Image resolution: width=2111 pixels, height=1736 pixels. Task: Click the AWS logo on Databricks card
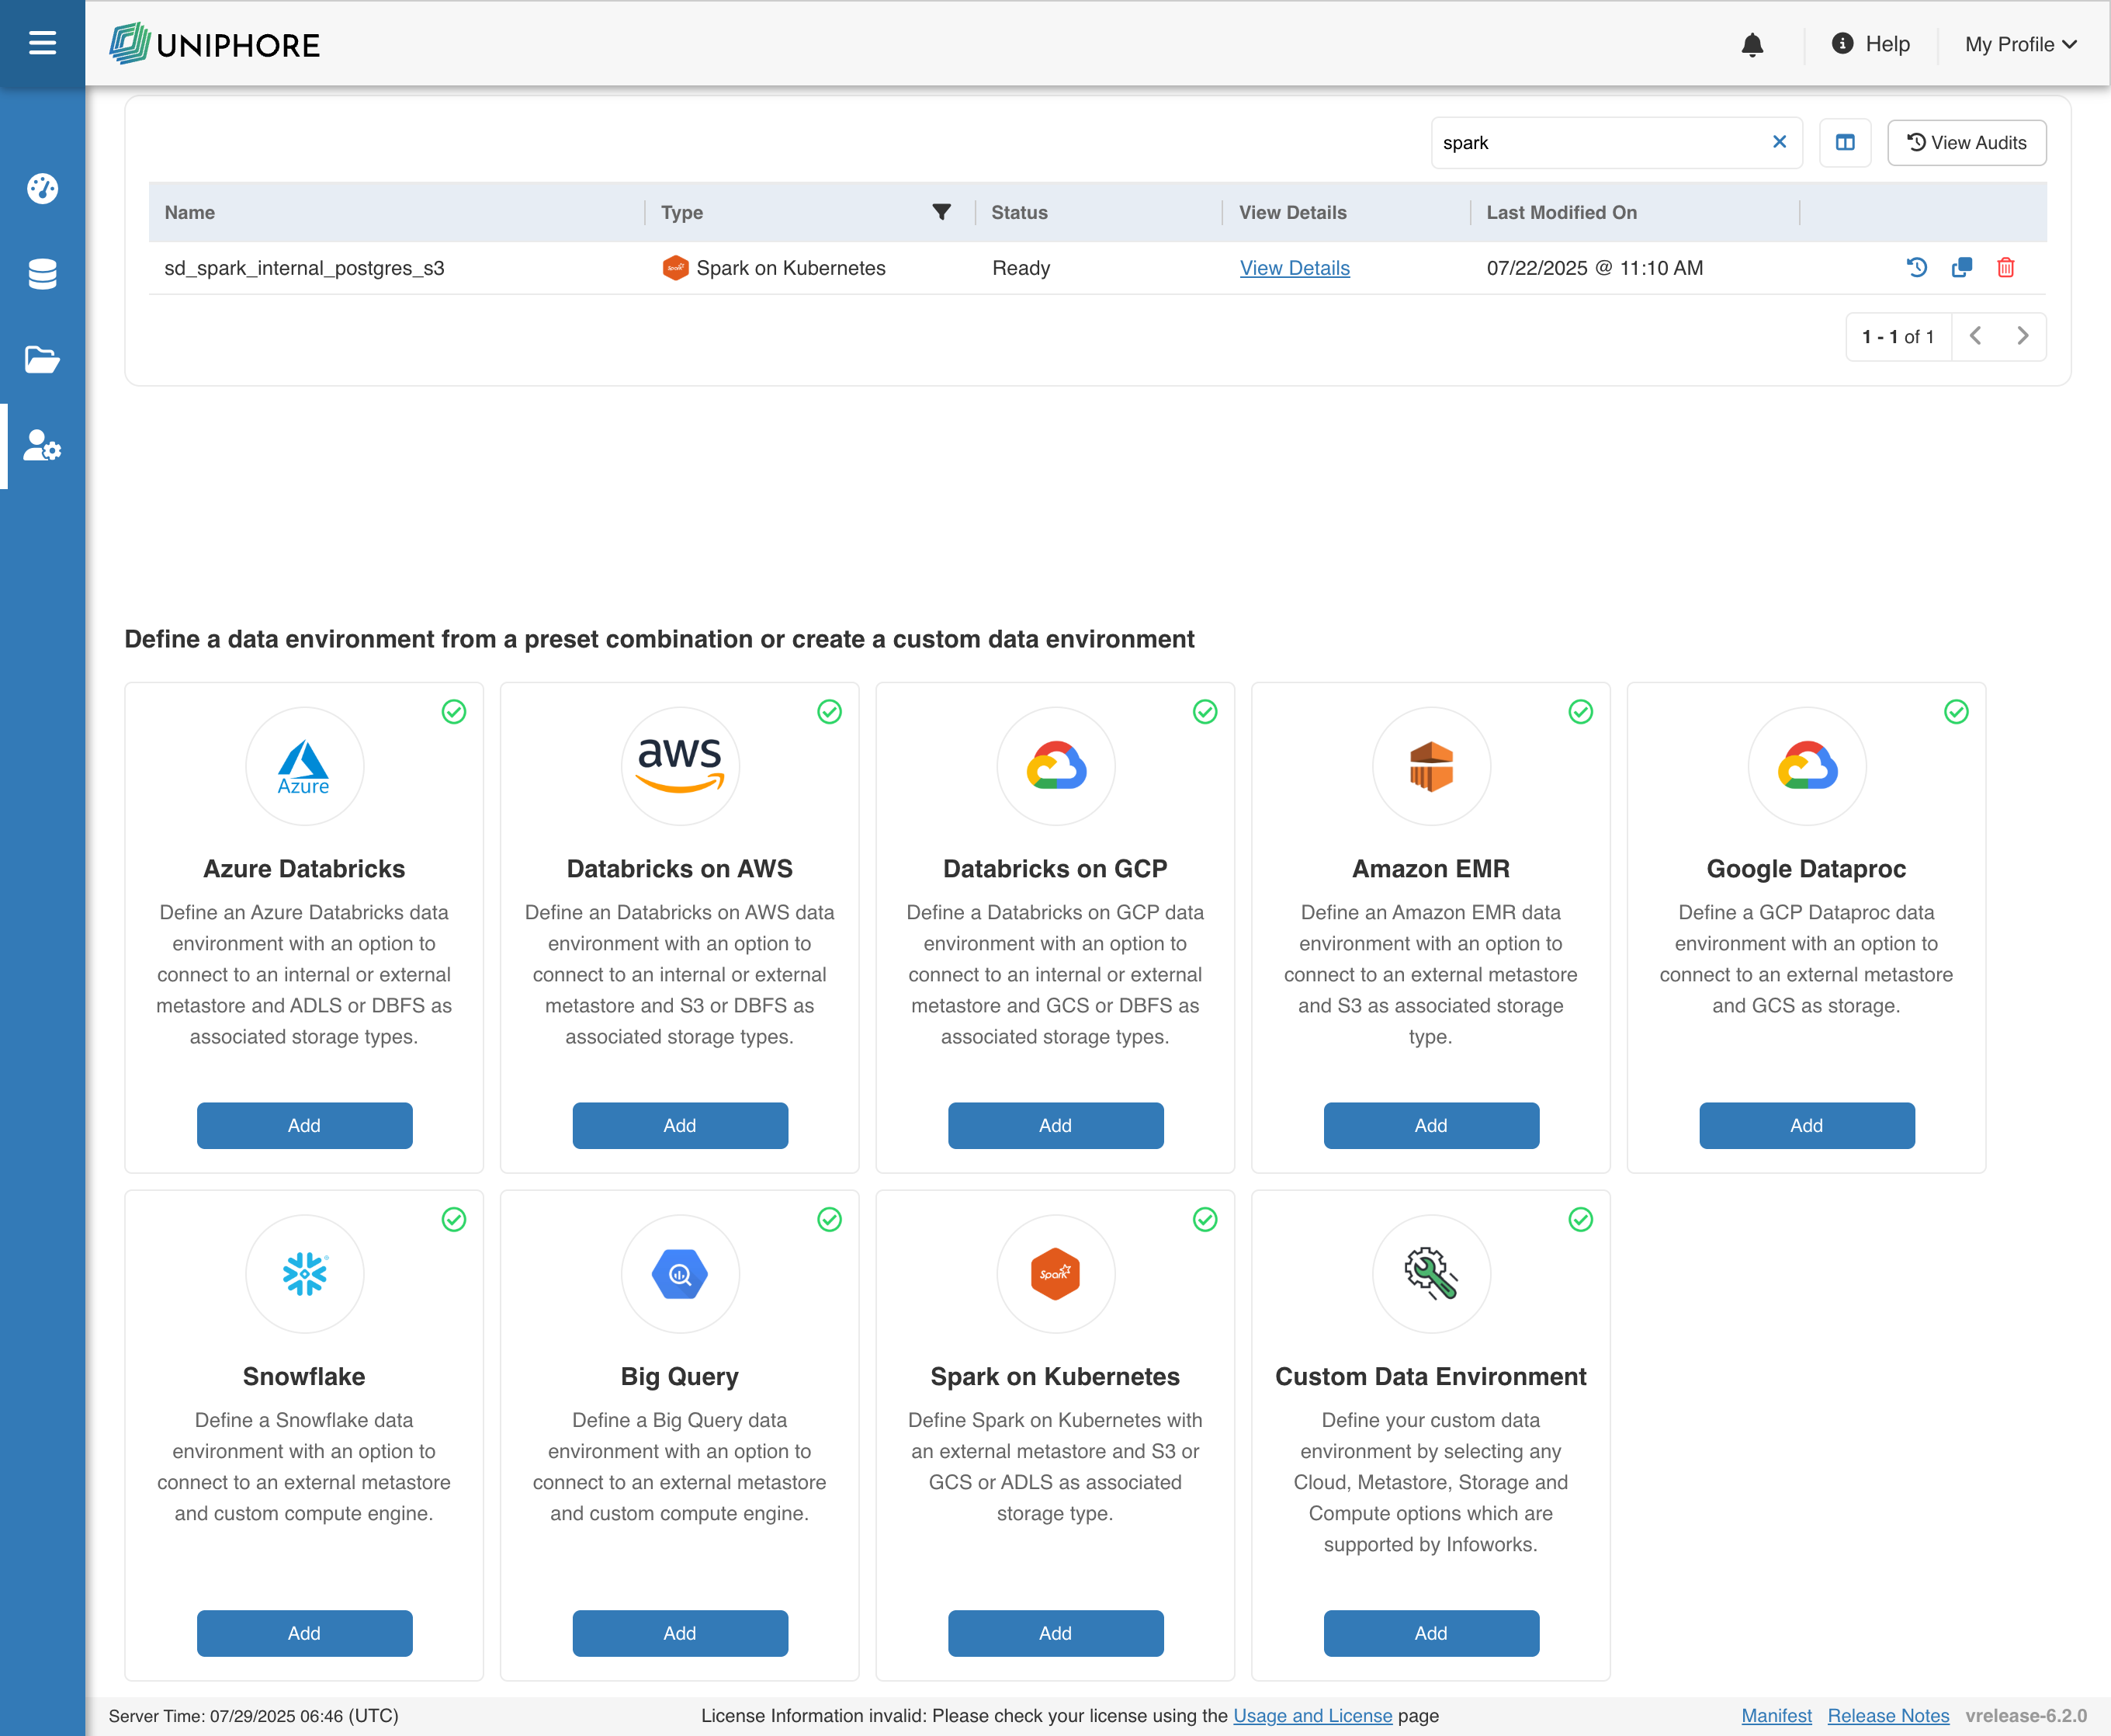coord(680,767)
